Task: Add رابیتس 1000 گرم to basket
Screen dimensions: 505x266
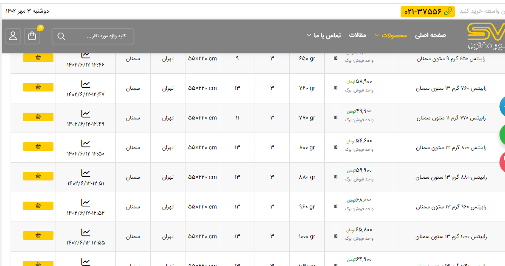Action: (x=38, y=236)
